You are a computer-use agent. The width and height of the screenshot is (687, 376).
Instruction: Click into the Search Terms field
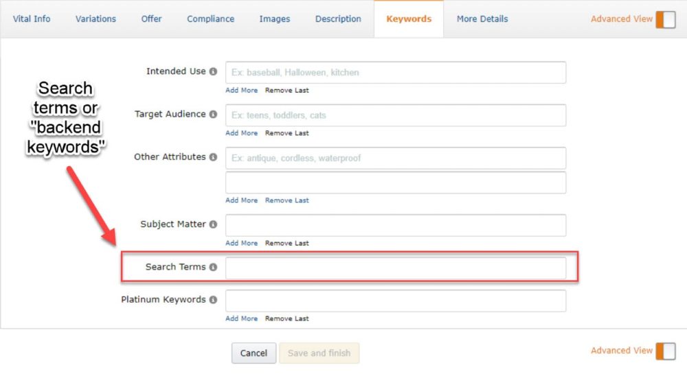click(x=396, y=268)
